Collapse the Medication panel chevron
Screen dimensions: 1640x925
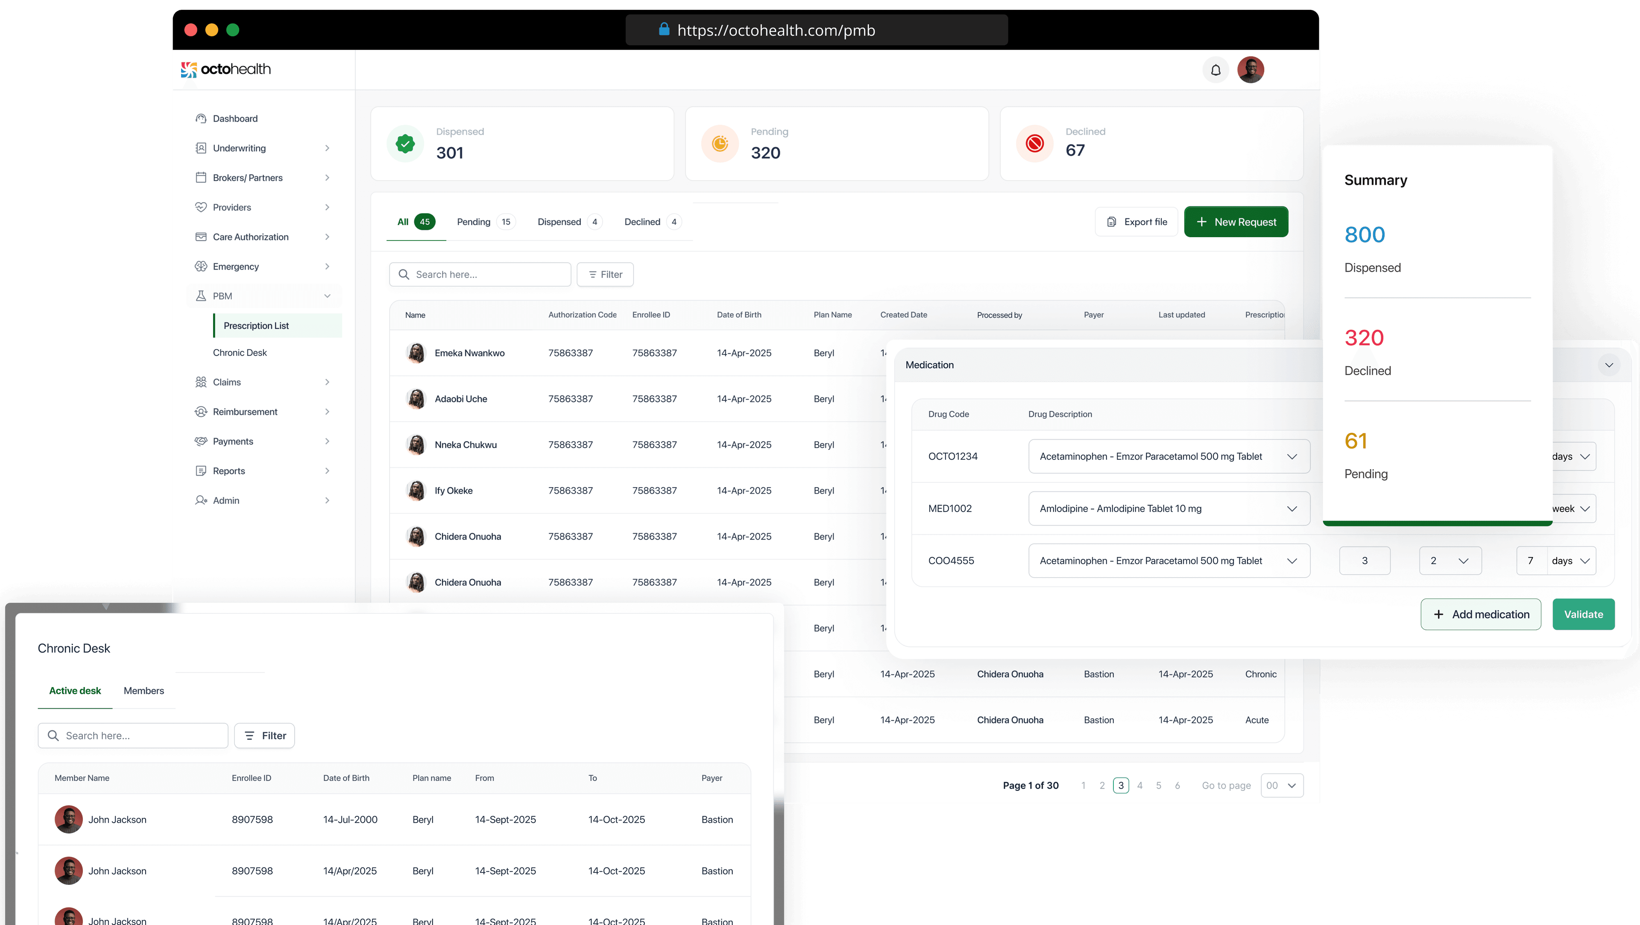(x=1609, y=365)
